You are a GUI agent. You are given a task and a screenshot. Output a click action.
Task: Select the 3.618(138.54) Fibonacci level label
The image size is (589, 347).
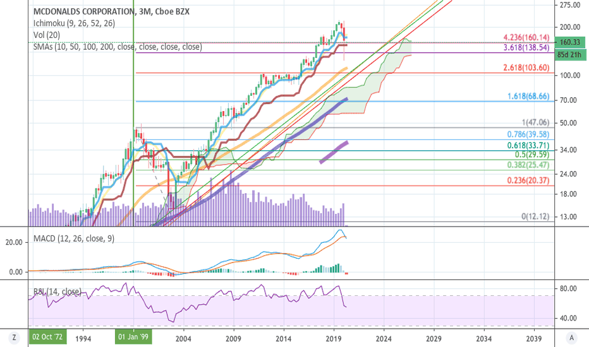click(526, 48)
